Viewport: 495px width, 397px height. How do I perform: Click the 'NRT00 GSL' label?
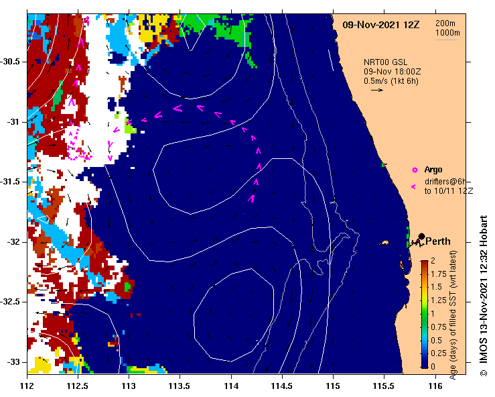point(385,62)
